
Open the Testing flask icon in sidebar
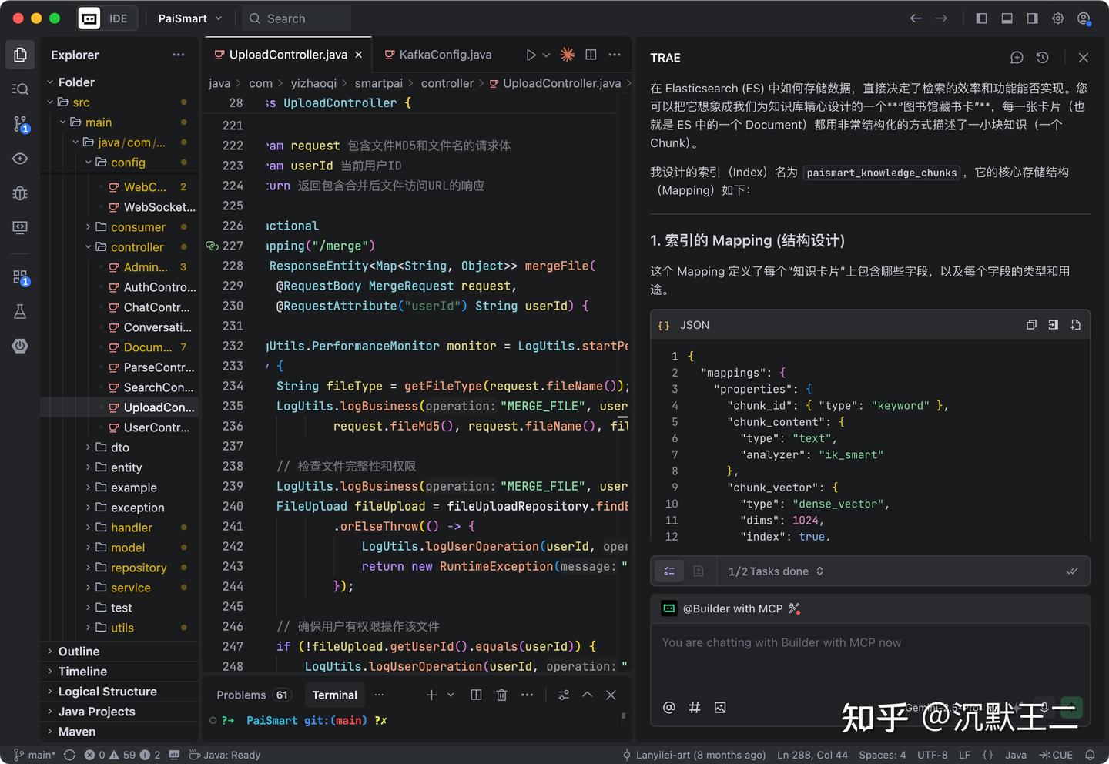[x=20, y=311]
